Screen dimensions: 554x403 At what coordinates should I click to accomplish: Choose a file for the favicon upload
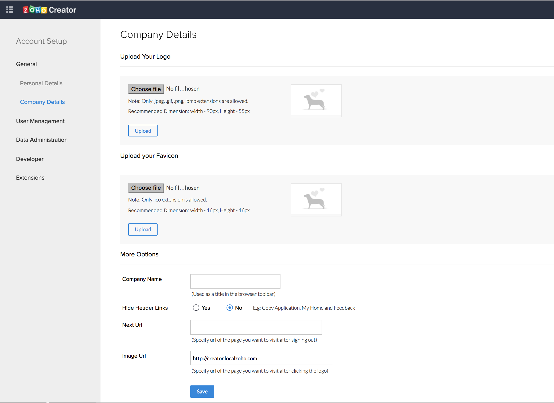click(x=146, y=188)
